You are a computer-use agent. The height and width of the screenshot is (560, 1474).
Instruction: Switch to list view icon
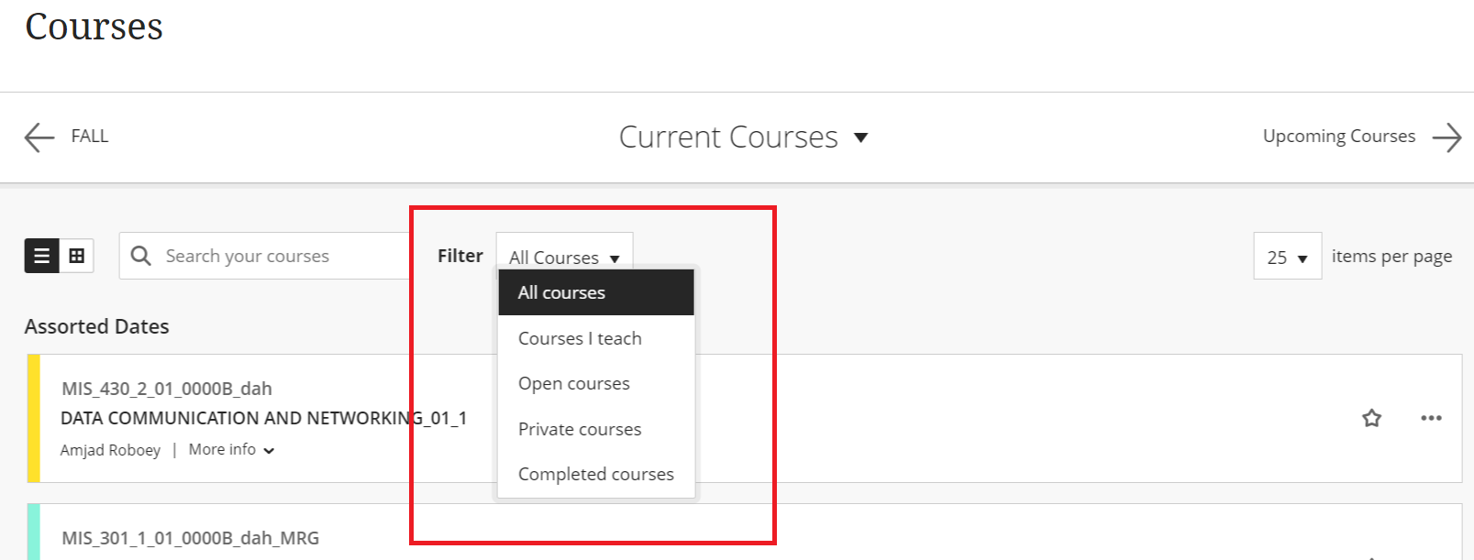tap(41, 257)
